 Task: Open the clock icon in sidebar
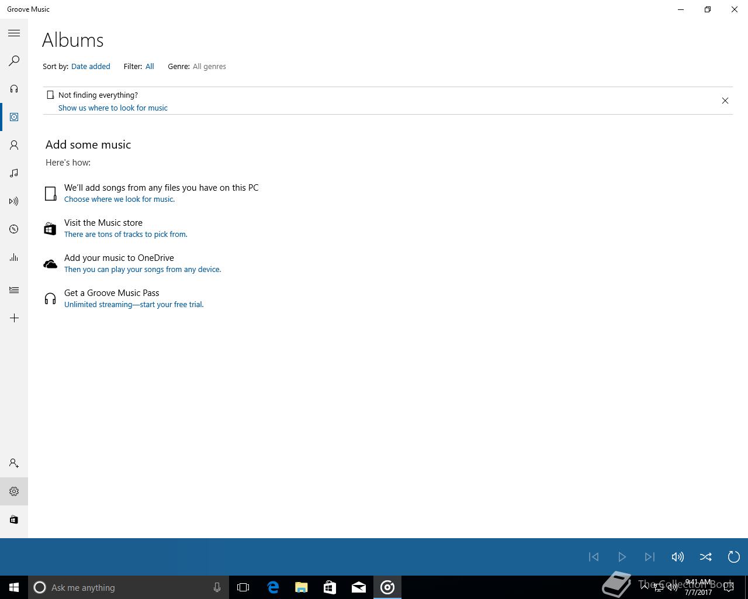tap(14, 229)
